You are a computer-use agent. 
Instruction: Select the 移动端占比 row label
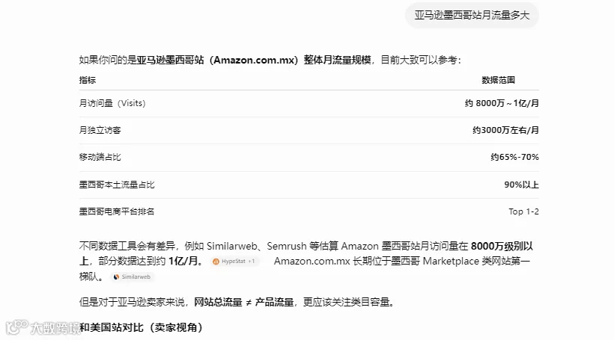100,157
